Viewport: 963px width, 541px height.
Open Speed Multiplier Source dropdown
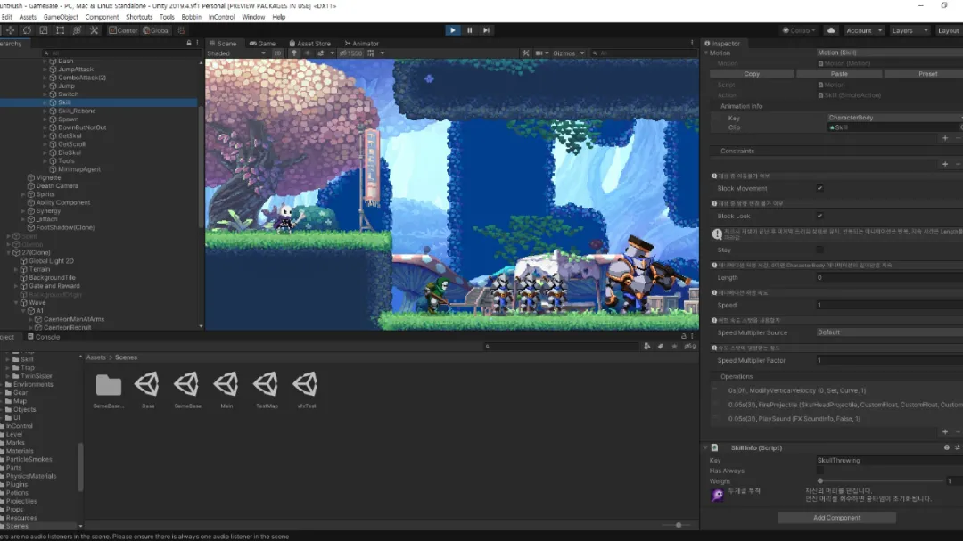coord(888,332)
